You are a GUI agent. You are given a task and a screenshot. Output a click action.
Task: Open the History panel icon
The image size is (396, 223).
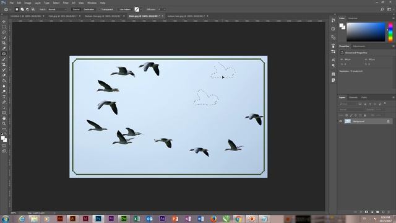coord(333,20)
